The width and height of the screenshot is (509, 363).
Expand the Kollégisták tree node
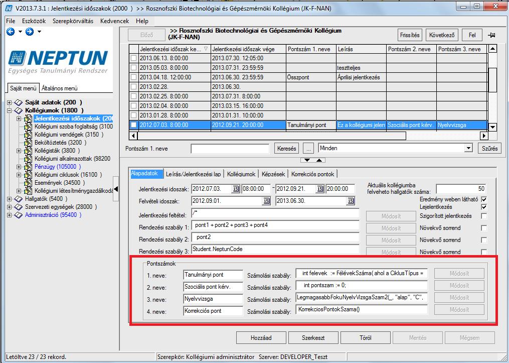pos(19,151)
